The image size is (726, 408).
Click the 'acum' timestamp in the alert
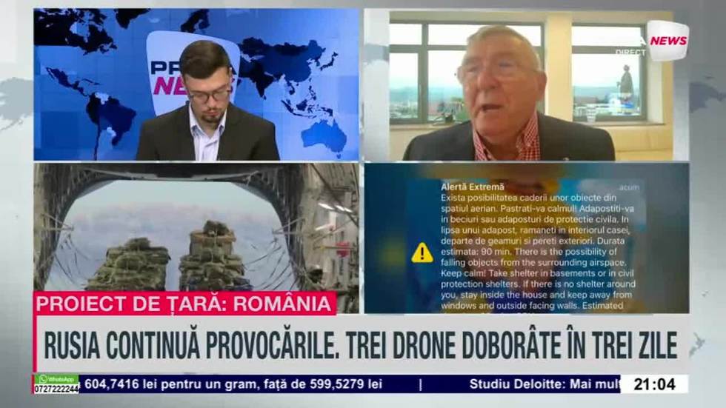[629, 187]
